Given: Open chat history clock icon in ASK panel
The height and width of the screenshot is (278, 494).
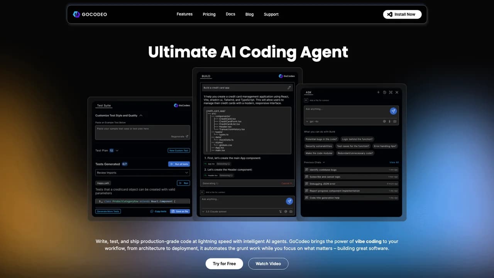Looking at the screenshot, I should point(385,92).
